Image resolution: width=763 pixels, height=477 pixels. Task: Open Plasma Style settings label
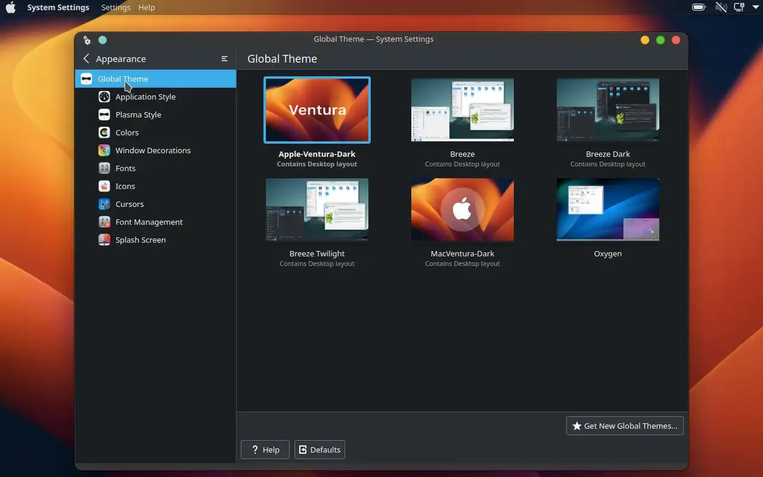pyautogui.click(x=138, y=114)
